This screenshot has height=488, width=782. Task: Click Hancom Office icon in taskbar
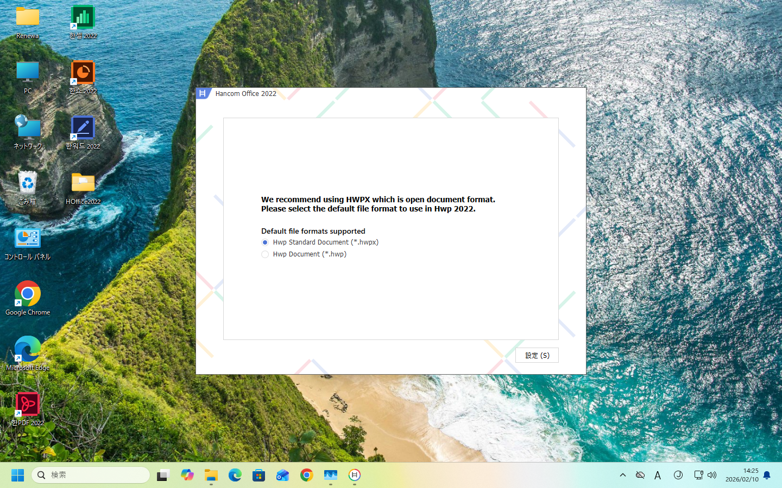(355, 475)
